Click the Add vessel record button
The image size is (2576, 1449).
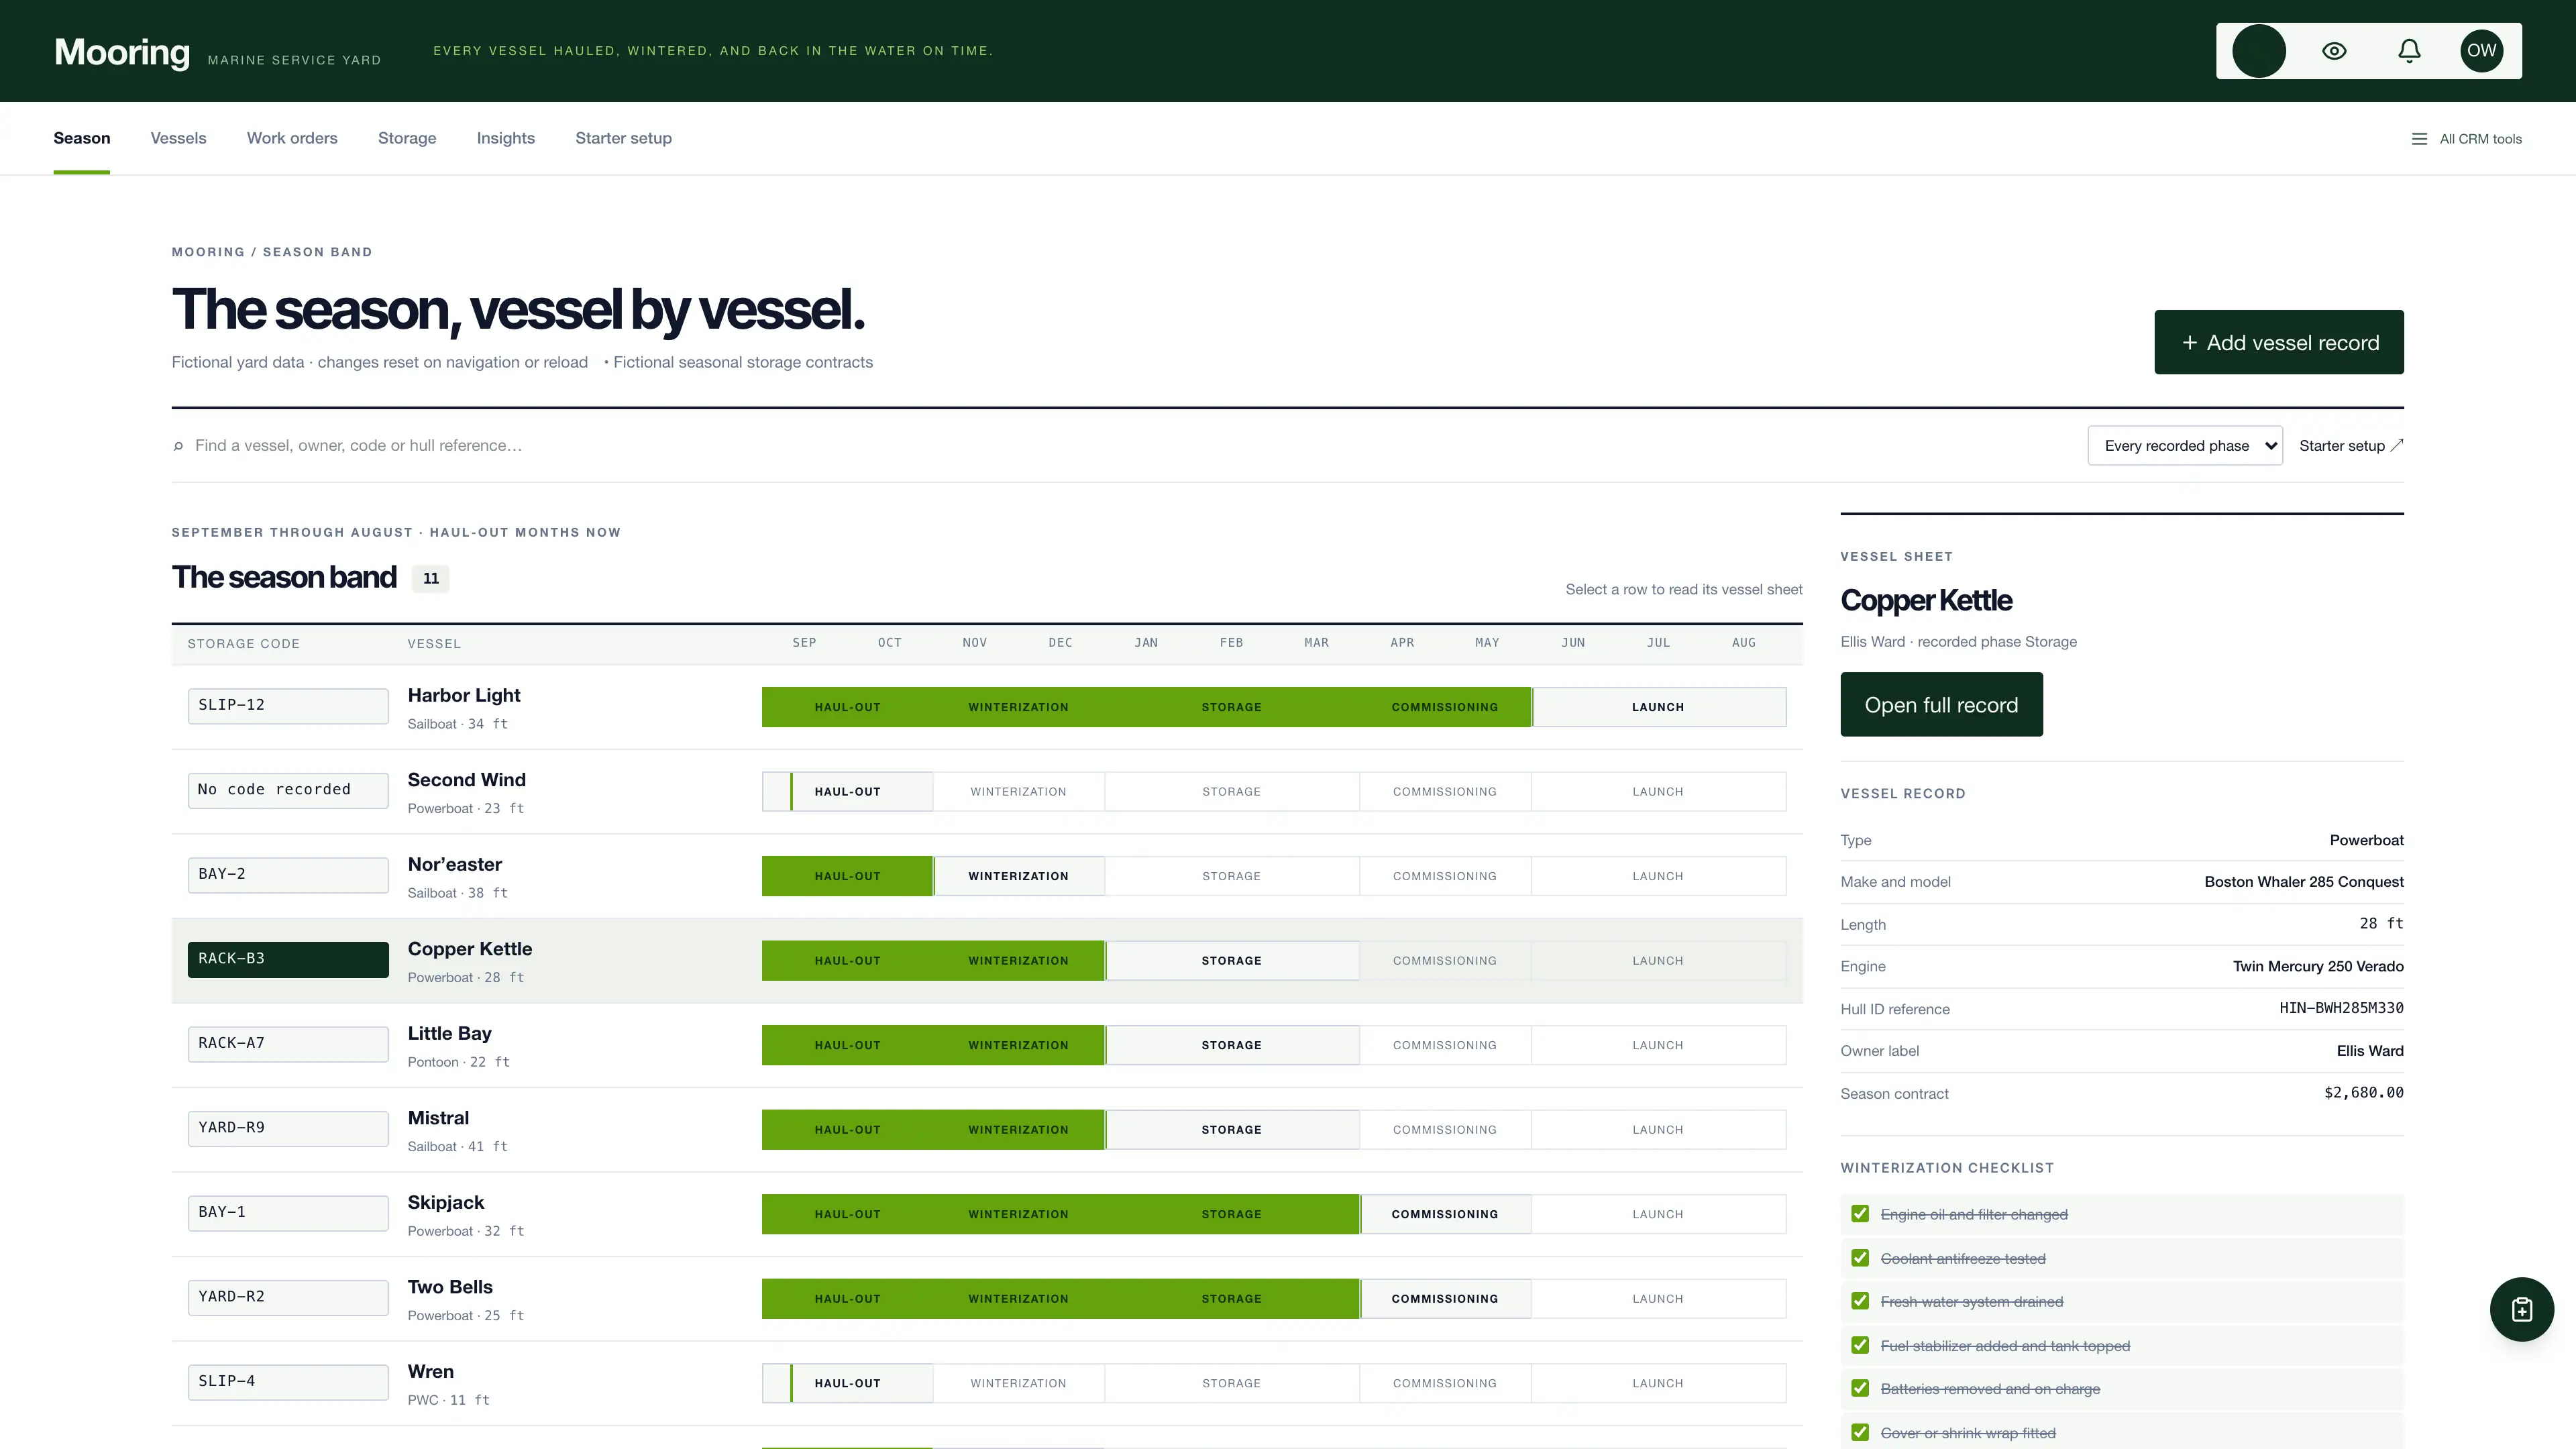pyautogui.click(x=2279, y=342)
